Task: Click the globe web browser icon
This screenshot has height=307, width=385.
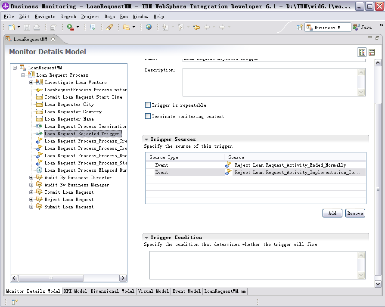Action: pos(149,27)
